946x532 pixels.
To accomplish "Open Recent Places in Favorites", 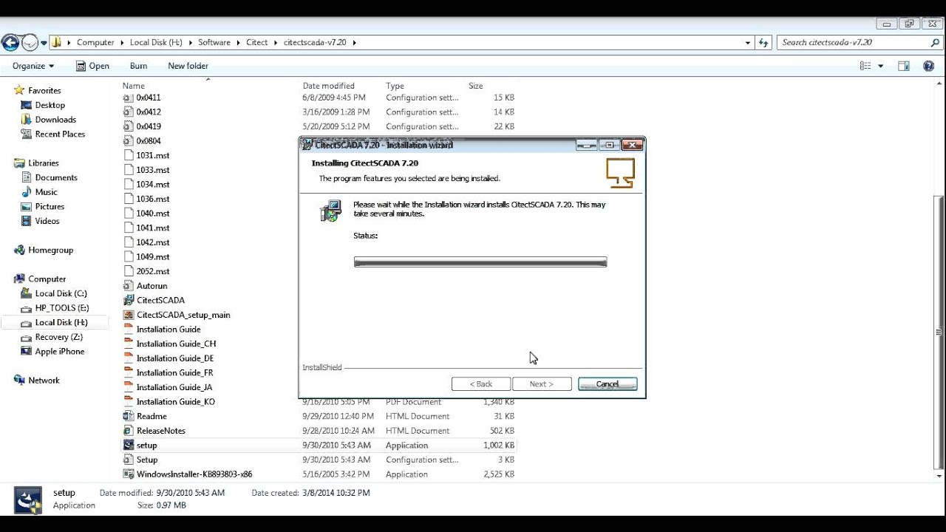I will [60, 134].
